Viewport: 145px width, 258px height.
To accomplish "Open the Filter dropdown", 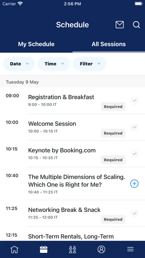I will (x=90, y=64).
